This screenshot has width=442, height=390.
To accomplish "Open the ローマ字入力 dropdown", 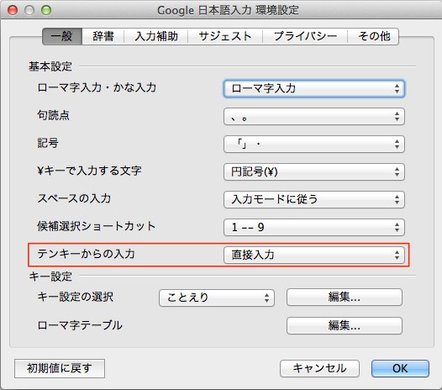I will pos(314,89).
